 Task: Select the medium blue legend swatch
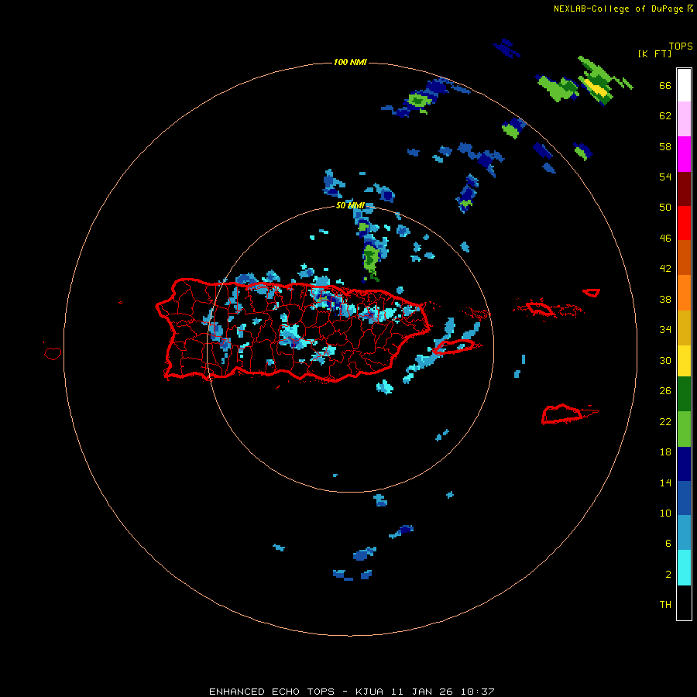point(684,498)
